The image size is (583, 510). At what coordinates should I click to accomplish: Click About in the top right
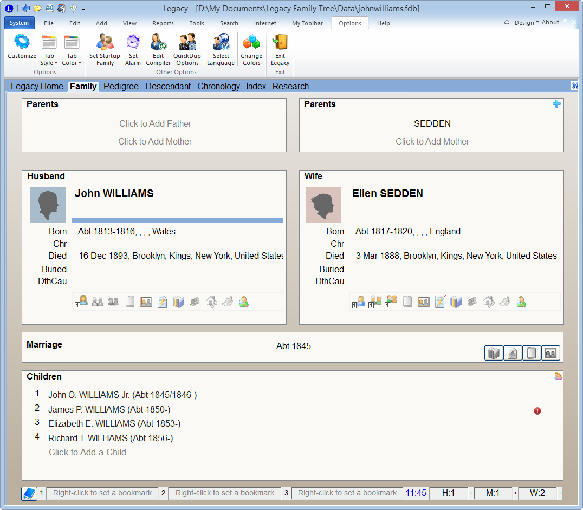550,22
